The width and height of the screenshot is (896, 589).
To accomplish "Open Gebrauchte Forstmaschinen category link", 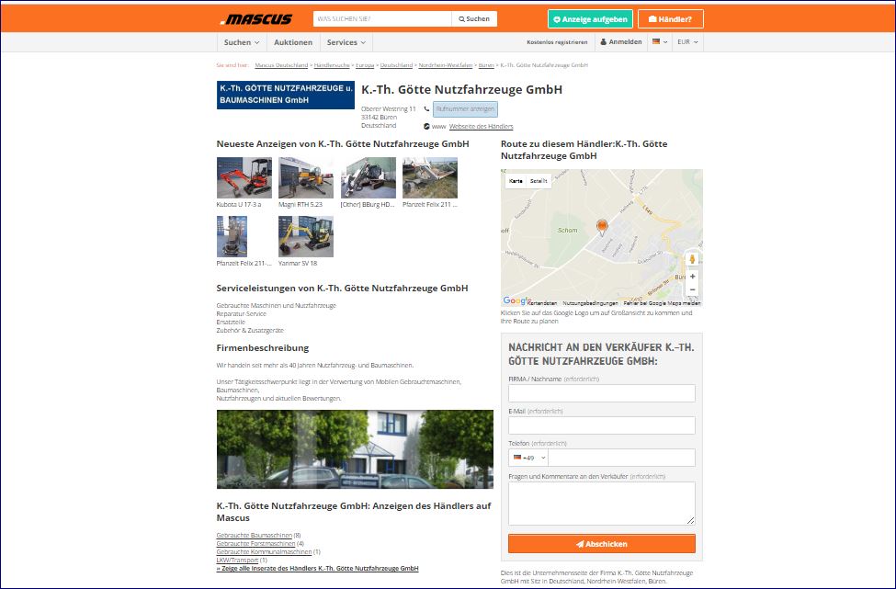I will [x=256, y=544].
